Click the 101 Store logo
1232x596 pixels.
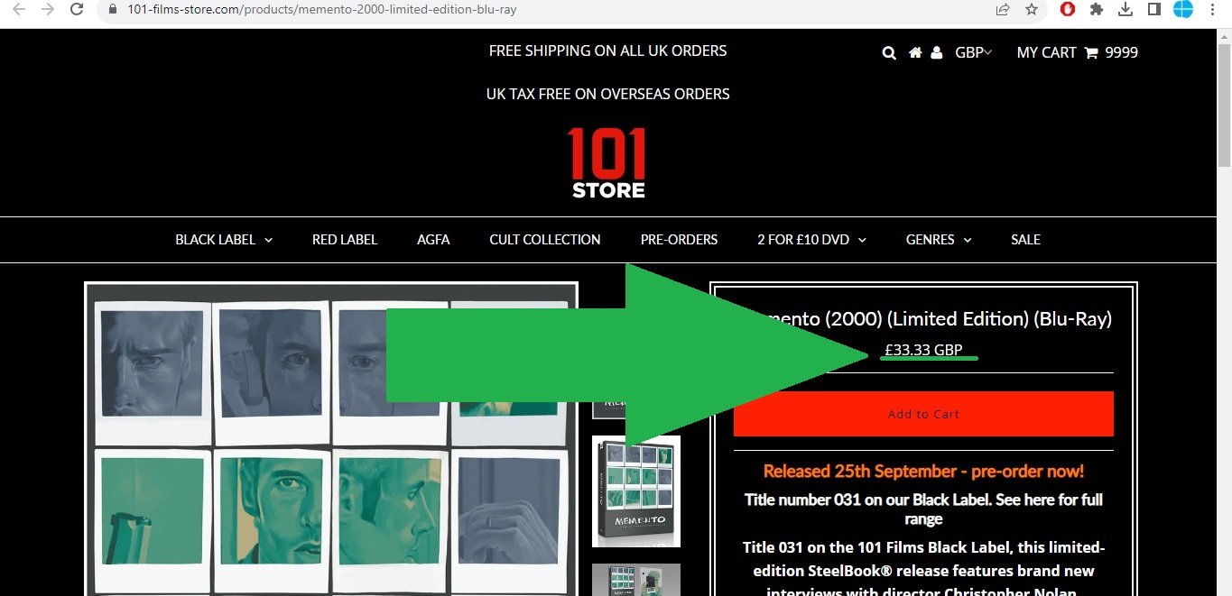point(607,162)
